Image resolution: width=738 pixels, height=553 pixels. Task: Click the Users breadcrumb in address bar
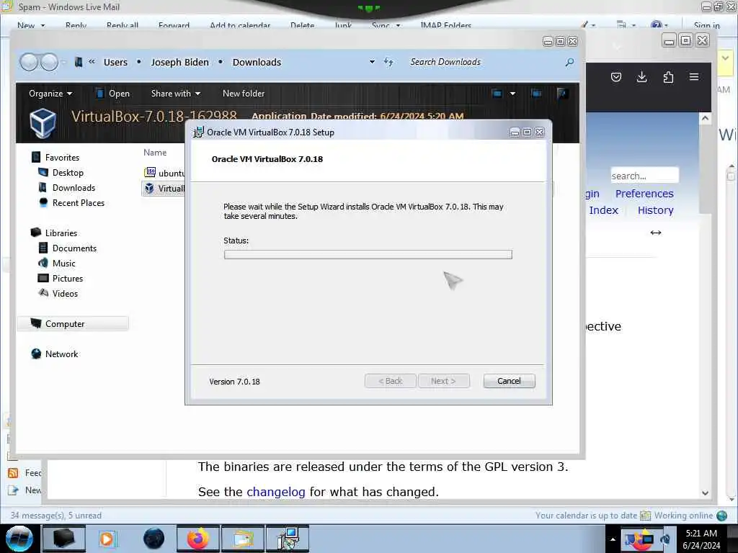coord(115,62)
